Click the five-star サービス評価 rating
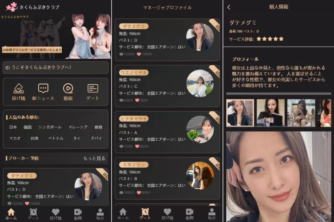334x222 pixels. pyautogui.click(x=270, y=39)
